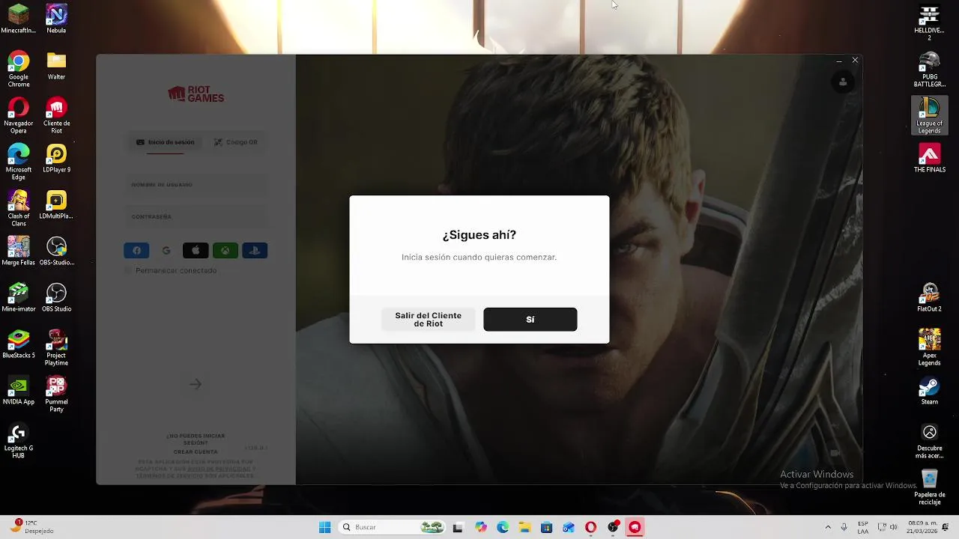Open File Explorer from the taskbar
Viewport: 959px width, 539px height.
pyautogui.click(x=524, y=527)
